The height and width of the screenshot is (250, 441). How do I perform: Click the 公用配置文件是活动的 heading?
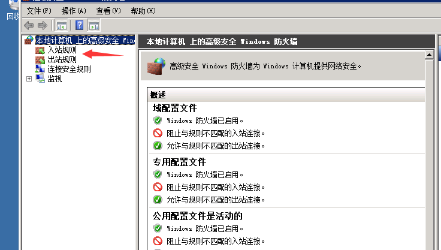pos(198,216)
